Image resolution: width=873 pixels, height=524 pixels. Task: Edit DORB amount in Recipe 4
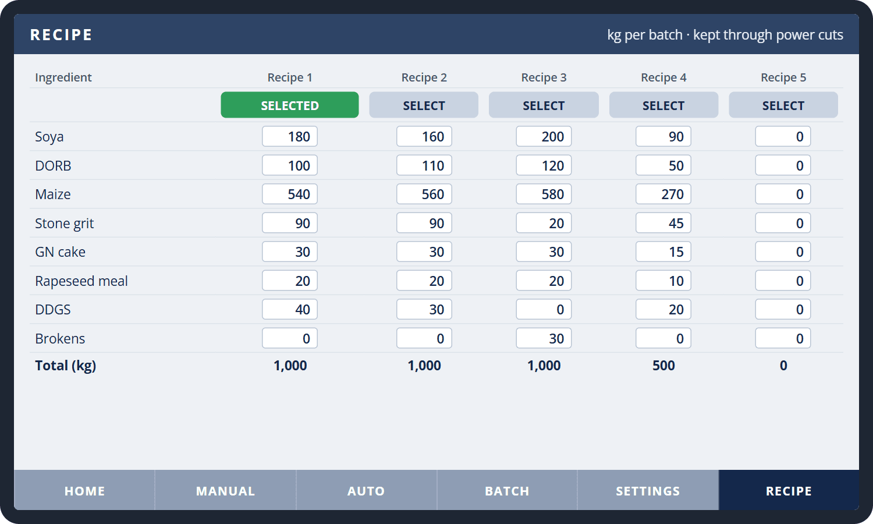(663, 165)
